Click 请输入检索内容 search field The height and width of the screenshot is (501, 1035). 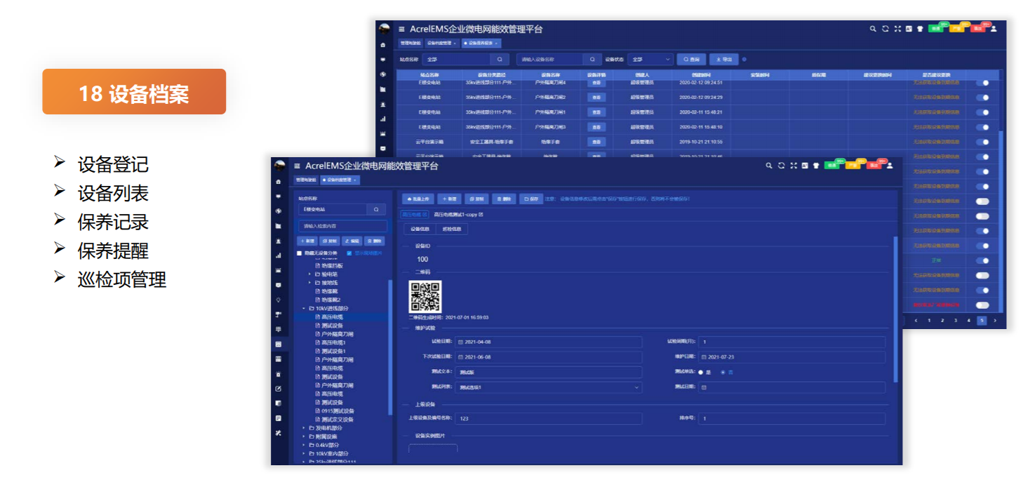click(x=342, y=226)
